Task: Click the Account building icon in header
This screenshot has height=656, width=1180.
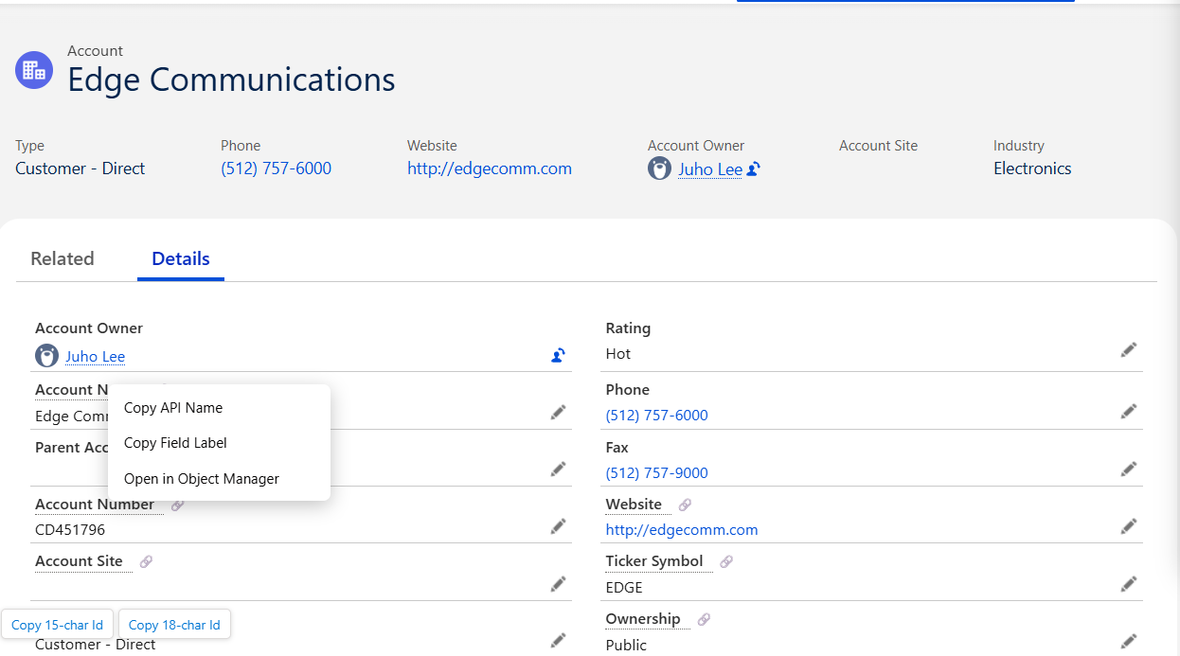Action: 34,70
